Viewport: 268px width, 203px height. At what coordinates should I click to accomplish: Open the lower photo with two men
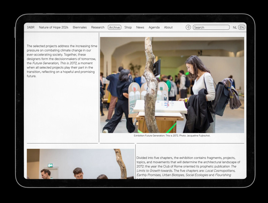[x=81, y=164]
